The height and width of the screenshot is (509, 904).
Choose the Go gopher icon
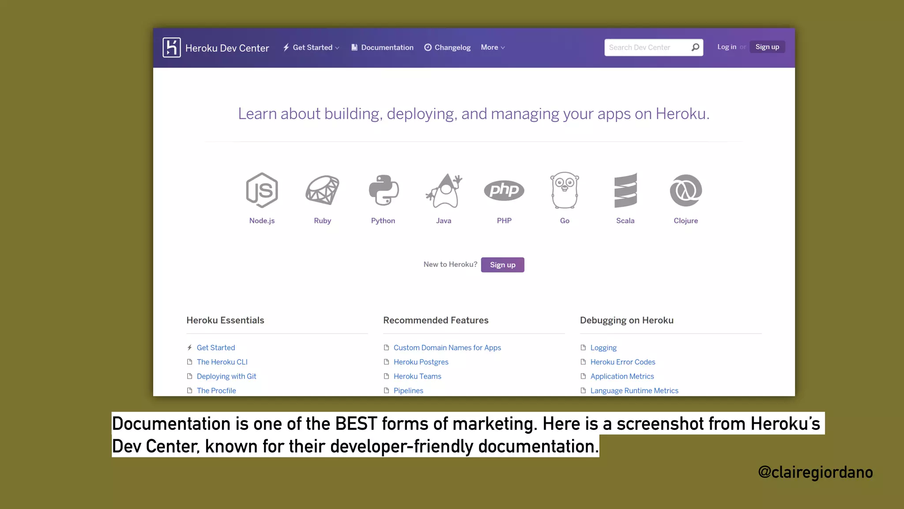[565, 190]
